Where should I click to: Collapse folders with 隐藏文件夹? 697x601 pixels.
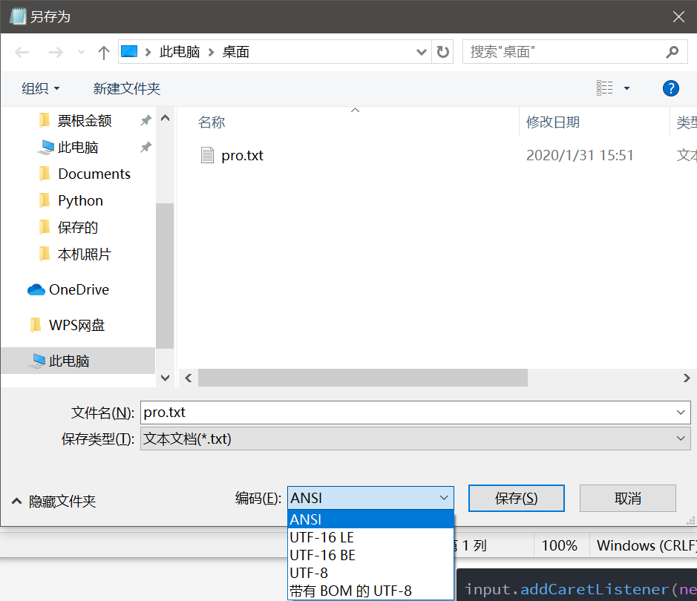point(53,502)
